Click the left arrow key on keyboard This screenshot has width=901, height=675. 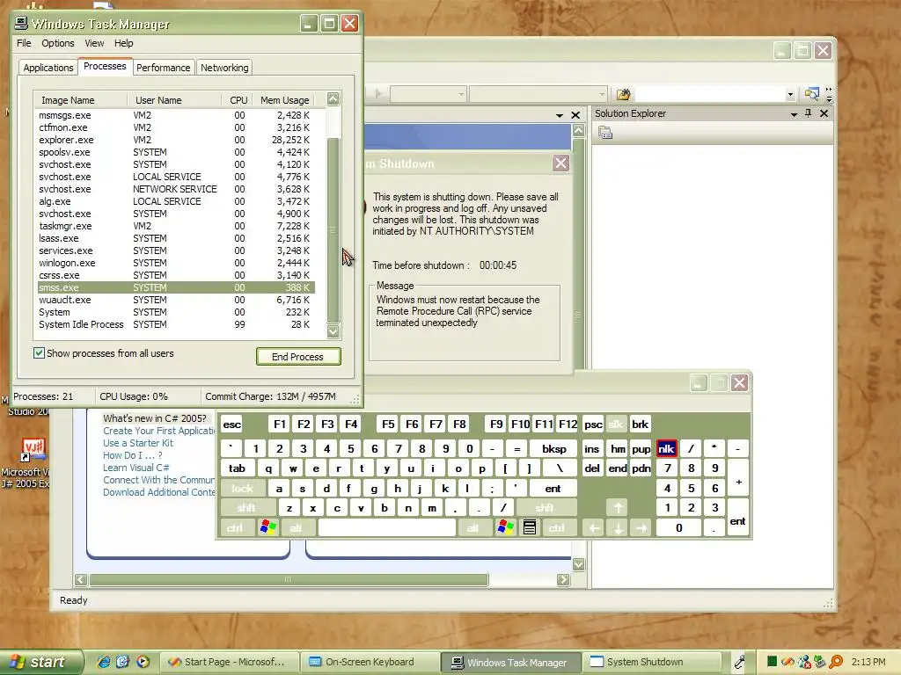tap(594, 528)
